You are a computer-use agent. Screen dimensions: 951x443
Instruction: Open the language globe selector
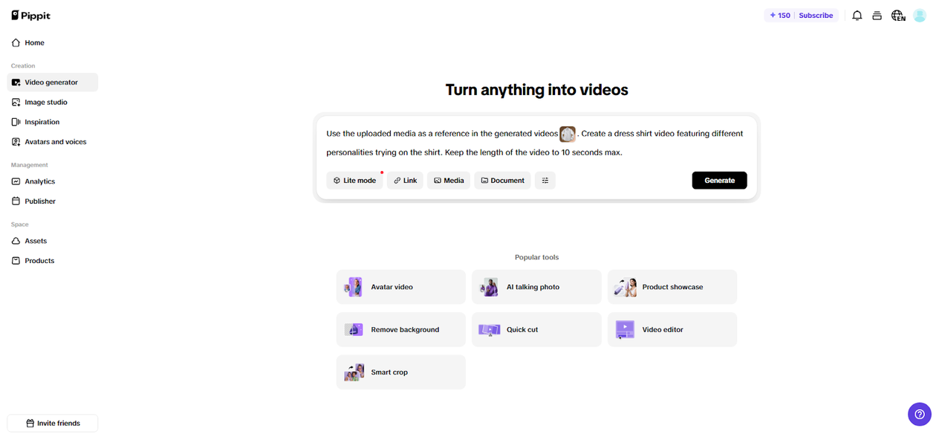(x=898, y=16)
